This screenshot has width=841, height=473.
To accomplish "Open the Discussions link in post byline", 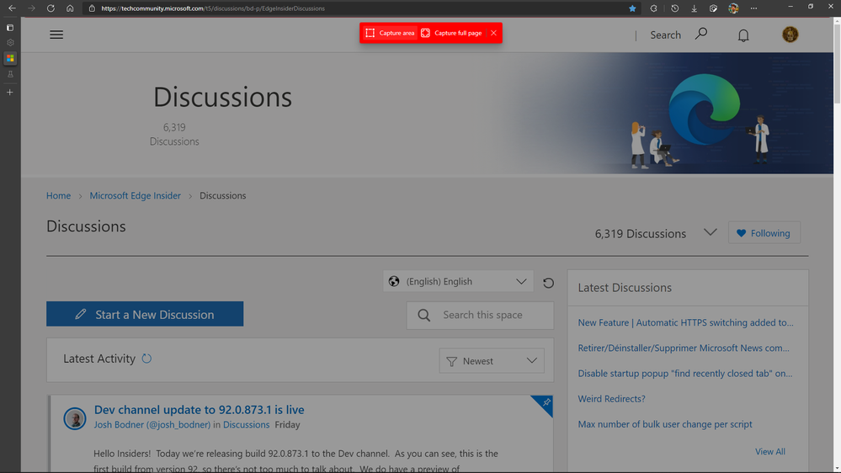I will (246, 425).
